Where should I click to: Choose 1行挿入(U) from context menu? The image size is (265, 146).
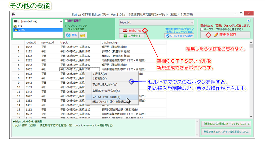click(x=100, y=74)
